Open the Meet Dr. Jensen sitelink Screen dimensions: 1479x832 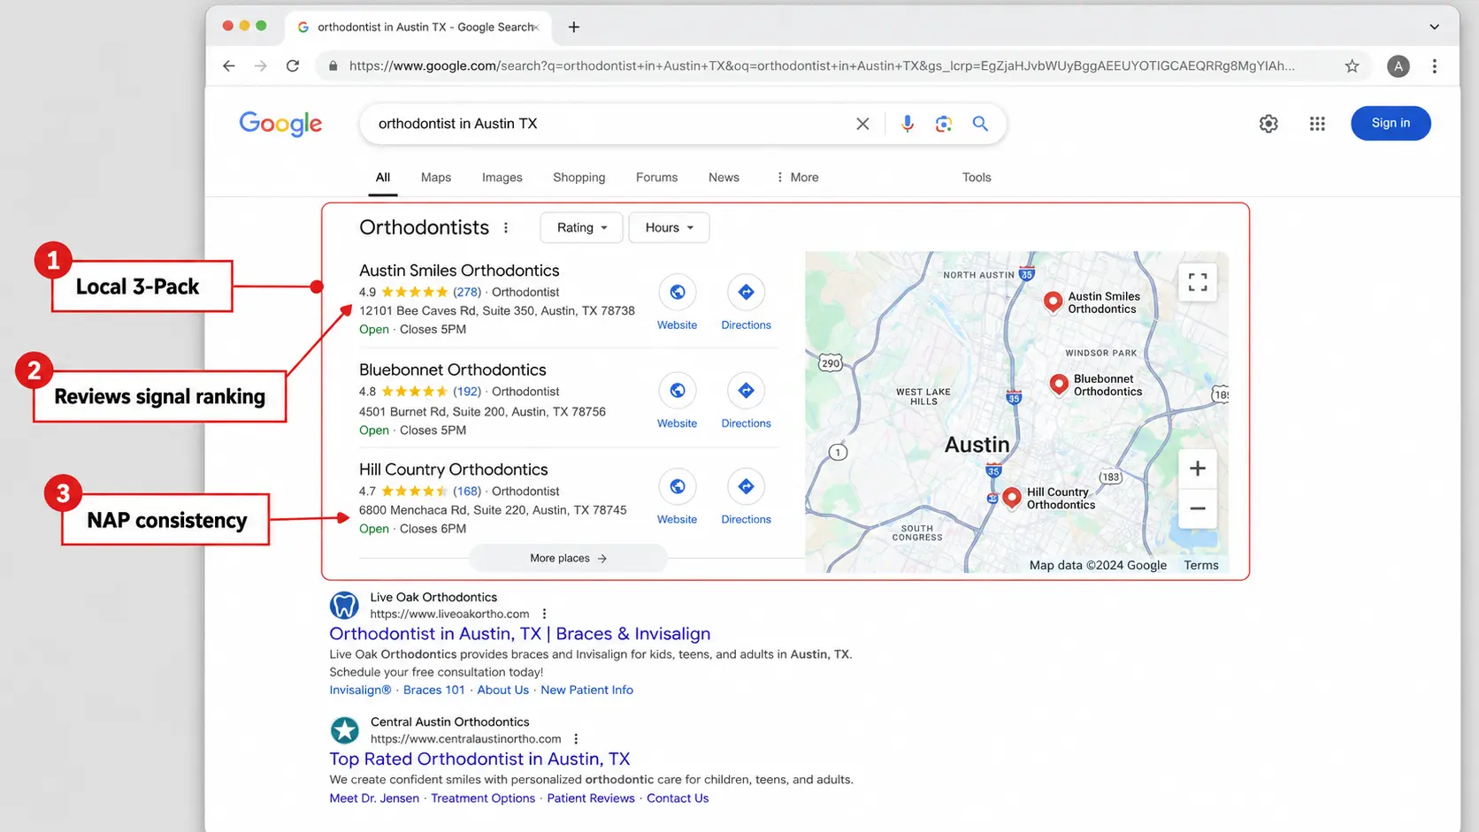pos(374,798)
